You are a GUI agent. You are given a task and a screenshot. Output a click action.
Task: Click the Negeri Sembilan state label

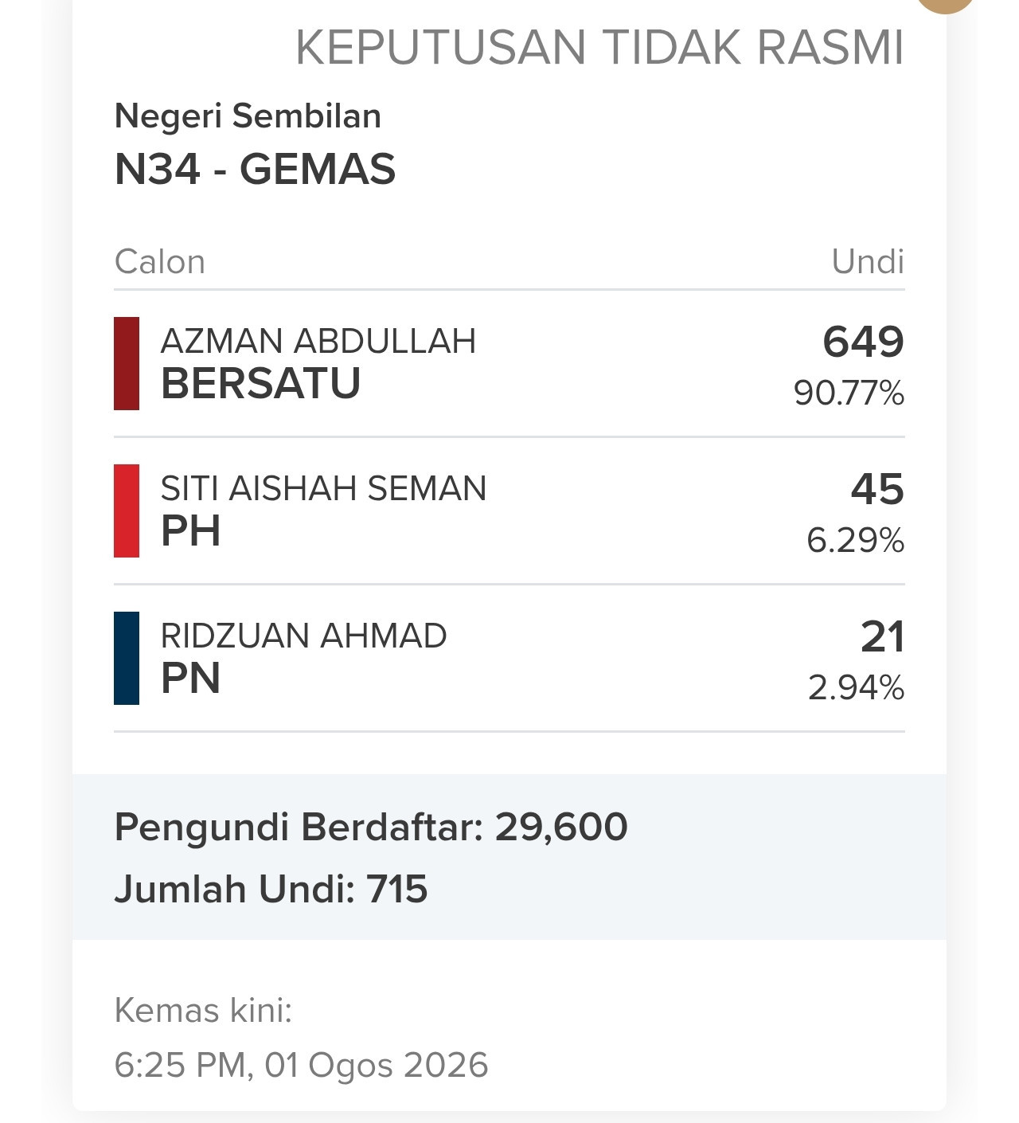click(248, 116)
